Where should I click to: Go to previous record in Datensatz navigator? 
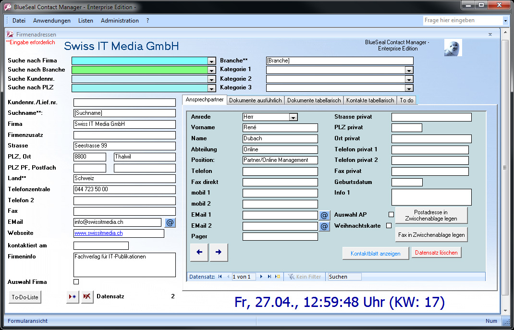tap(228, 277)
